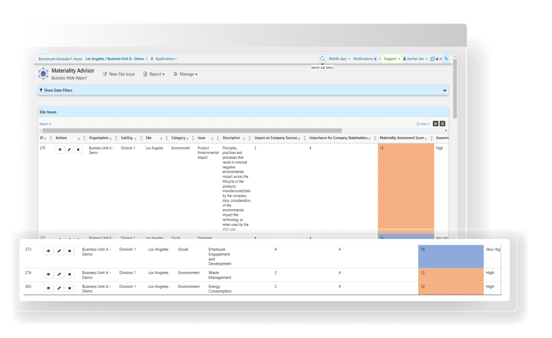Delete issue 303 with X icon
This screenshot has width=552, height=338.
[70, 288]
